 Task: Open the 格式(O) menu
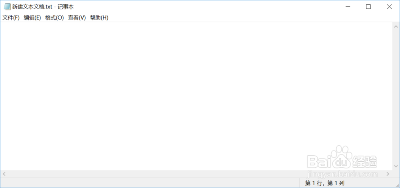pyautogui.click(x=54, y=18)
